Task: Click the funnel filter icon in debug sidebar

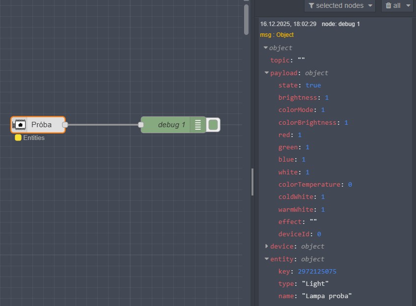Action: pyautogui.click(x=311, y=5)
